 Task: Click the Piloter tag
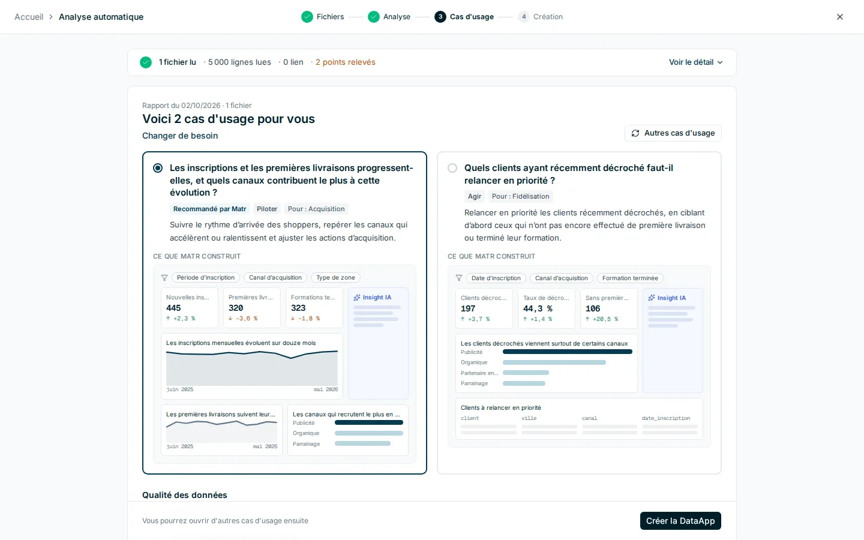click(267, 209)
